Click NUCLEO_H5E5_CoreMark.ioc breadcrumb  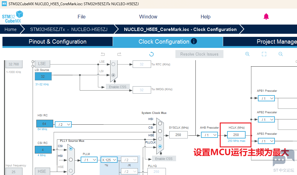(x=180, y=29)
